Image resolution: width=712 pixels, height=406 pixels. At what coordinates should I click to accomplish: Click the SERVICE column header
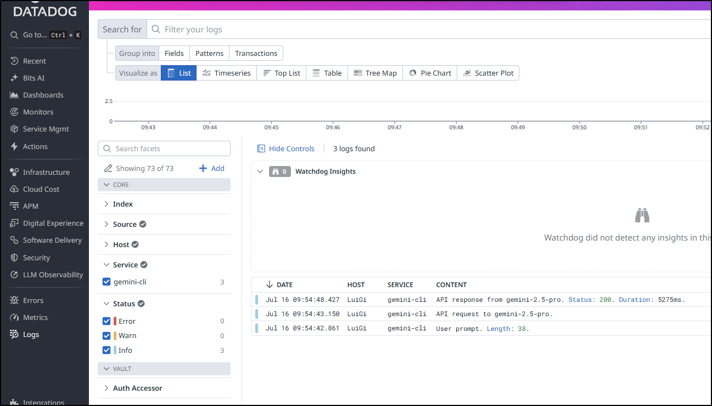click(x=400, y=285)
